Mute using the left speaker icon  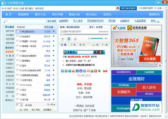[x=89, y=38]
